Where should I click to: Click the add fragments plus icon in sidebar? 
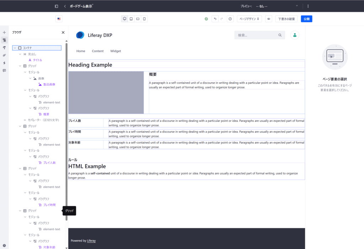pos(4,32)
